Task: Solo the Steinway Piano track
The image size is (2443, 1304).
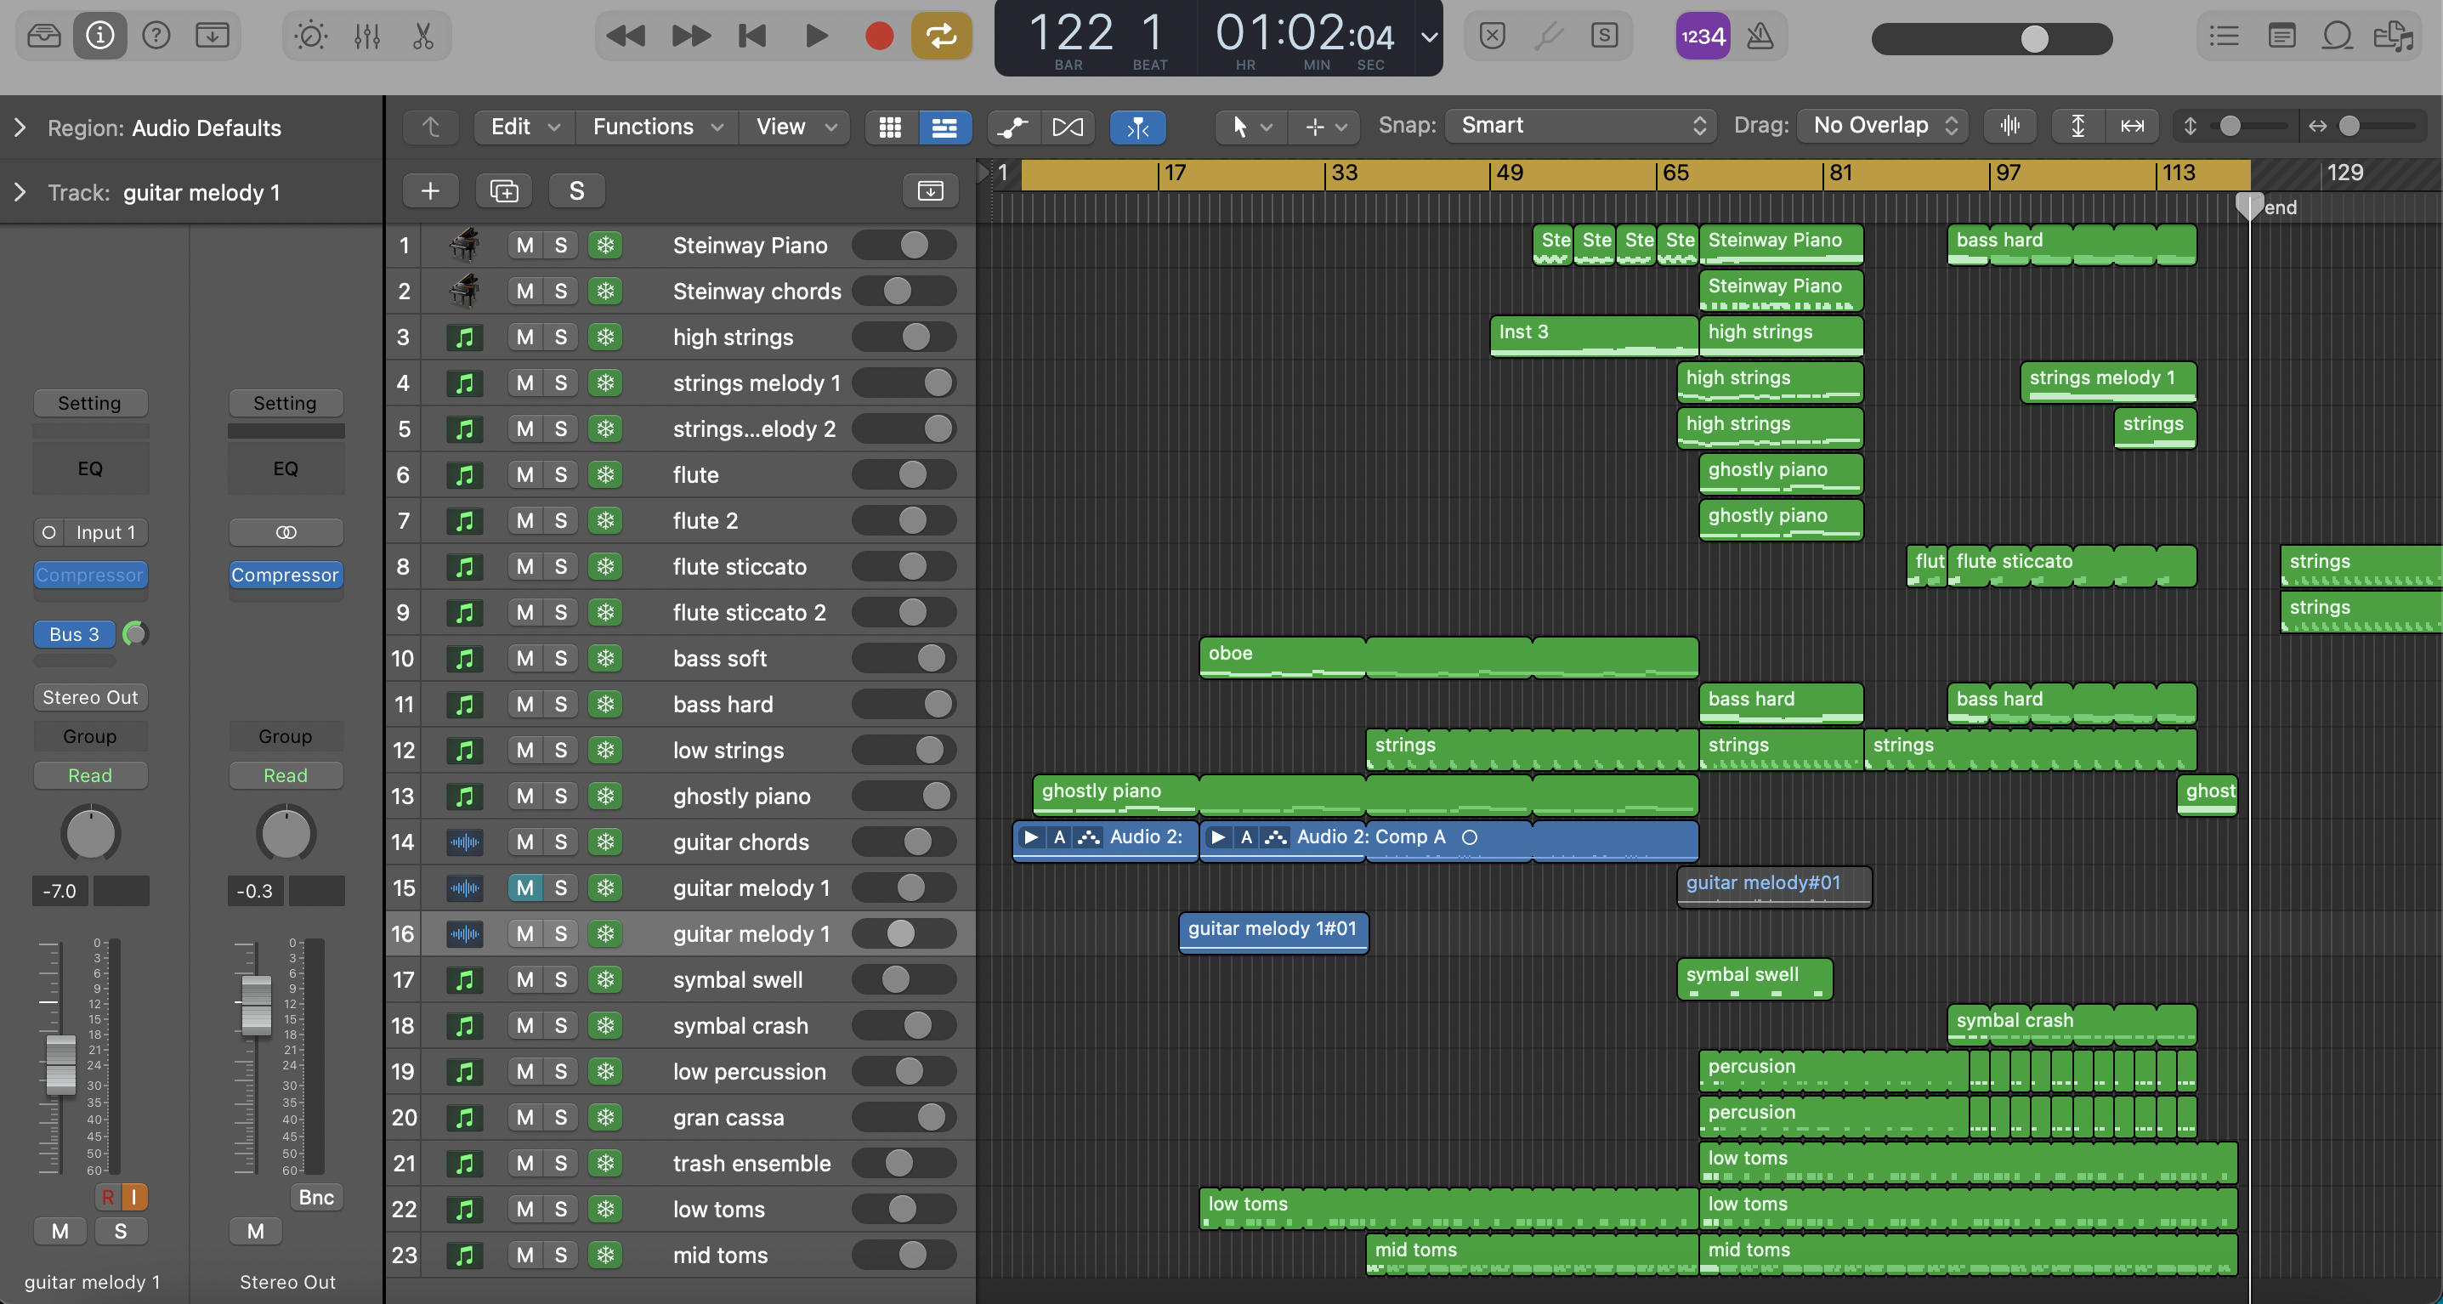Action: pyautogui.click(x=560, y=246)
